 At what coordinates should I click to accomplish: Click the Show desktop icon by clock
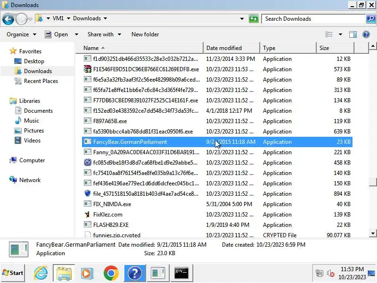[371, 273]
